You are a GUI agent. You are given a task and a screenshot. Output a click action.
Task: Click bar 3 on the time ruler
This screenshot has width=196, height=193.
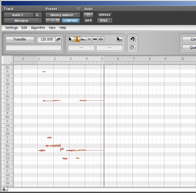click(71, 59)
